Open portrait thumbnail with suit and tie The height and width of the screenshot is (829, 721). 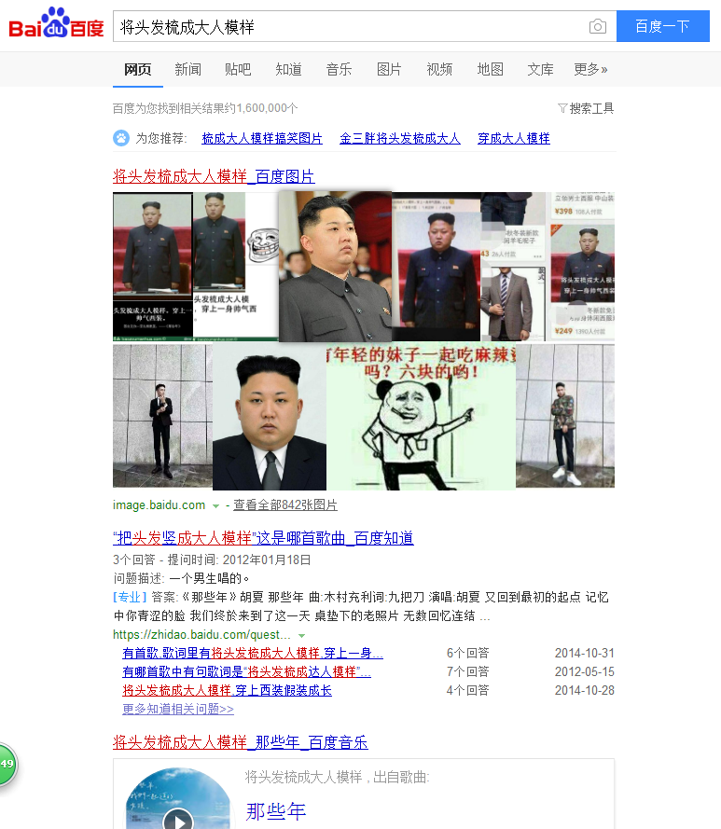[270, 416]
